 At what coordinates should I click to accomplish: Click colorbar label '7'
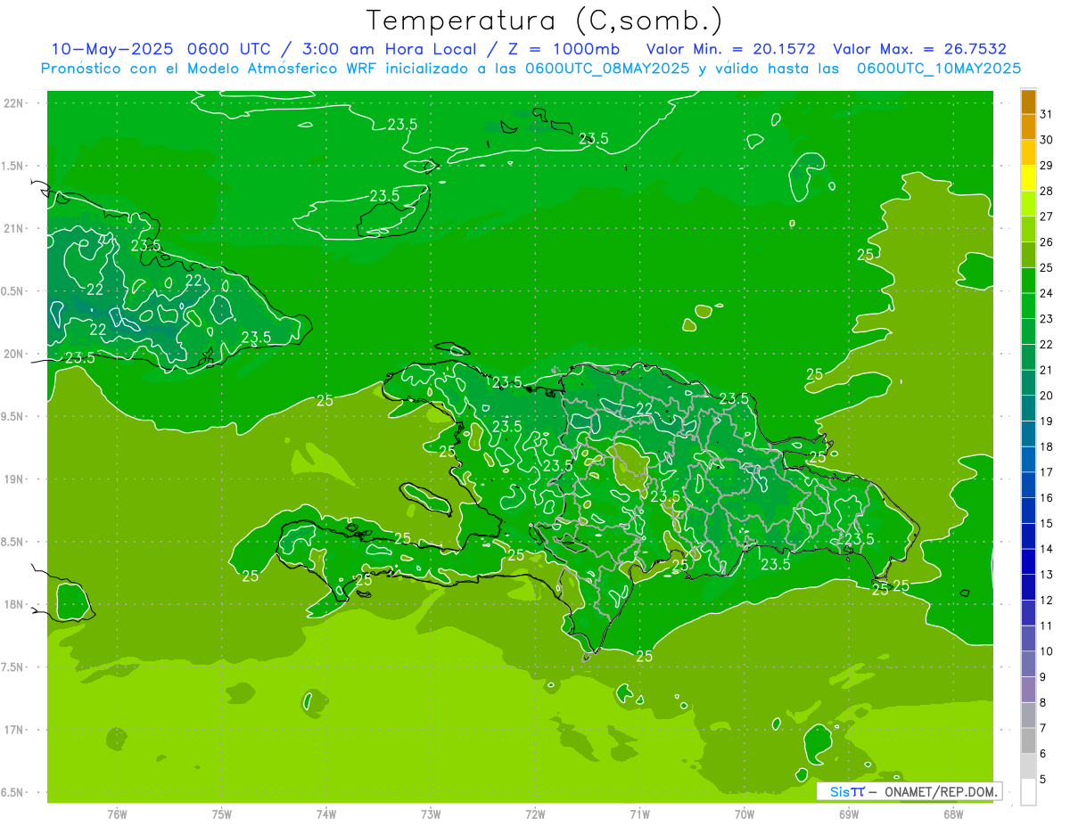click(x=1043, y=728)
